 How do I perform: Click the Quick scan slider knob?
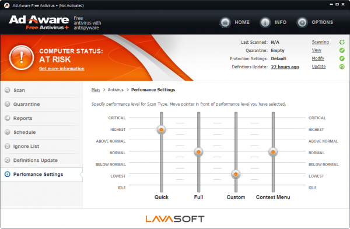click(x=161, y=130)
